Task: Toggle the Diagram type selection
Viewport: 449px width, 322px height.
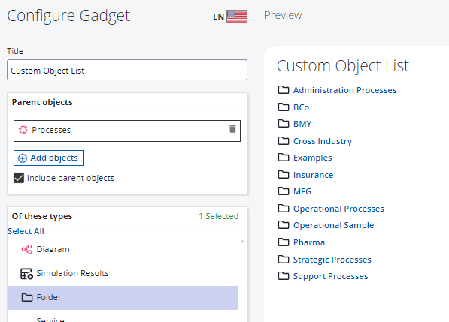Action: click(x=123, y=249)
